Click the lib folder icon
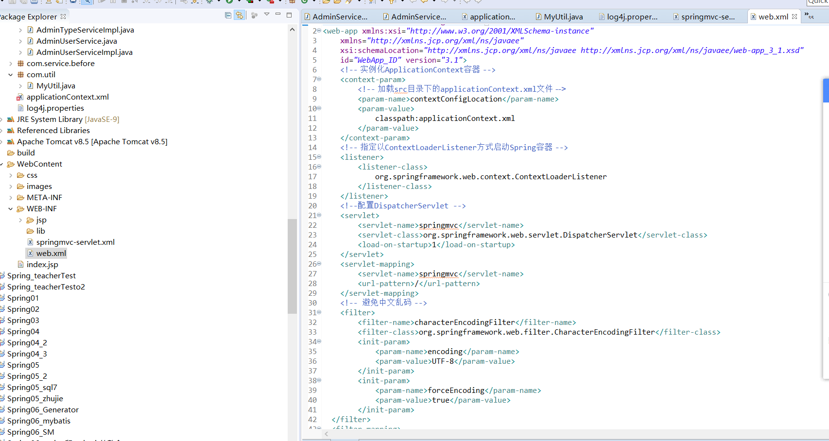Screen dimensions: 829x441 click(30, 231)
